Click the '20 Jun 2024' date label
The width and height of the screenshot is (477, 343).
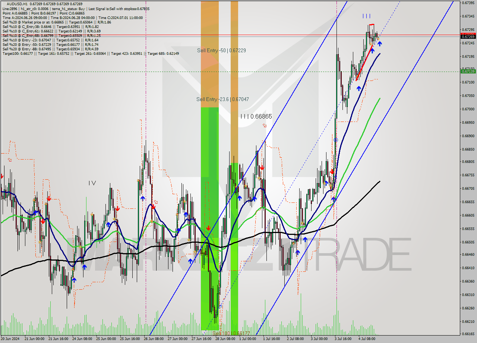click(x=9, y=339)
